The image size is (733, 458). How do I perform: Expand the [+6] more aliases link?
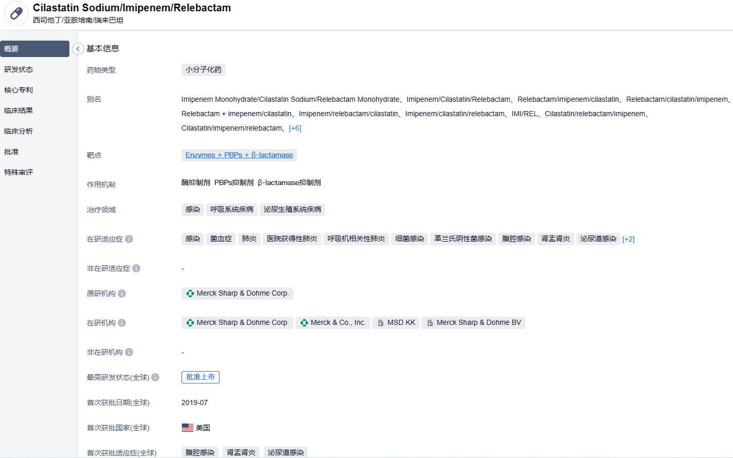click(295, 128)
